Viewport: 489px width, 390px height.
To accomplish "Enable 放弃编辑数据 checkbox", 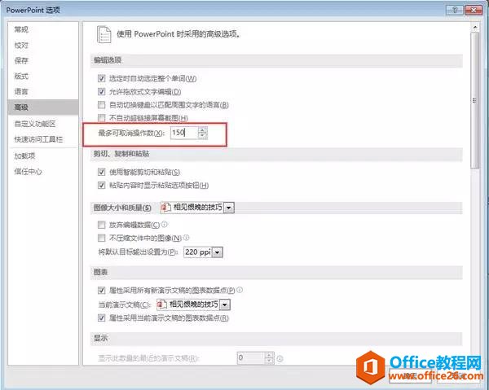I will click(x=101, y=225).
